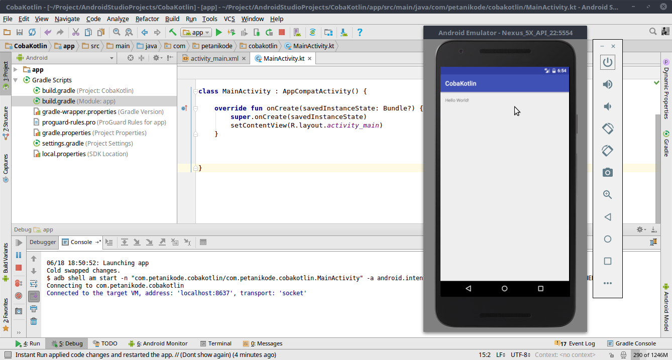Collapse the Gradle Scripts tree node

tap(16, 80)
